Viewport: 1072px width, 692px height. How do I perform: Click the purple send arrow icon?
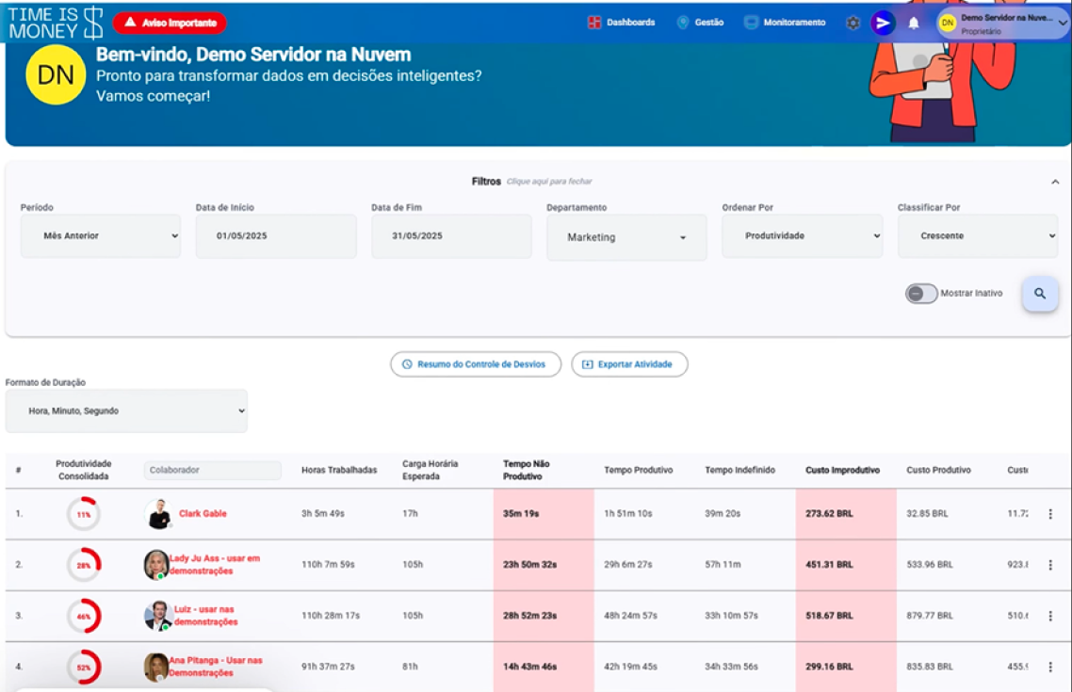(x=884, y=21)
